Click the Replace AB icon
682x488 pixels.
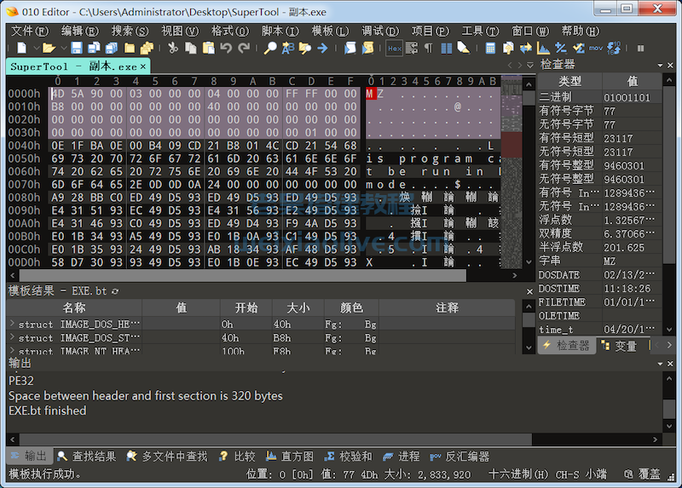(x=287, y=48)
